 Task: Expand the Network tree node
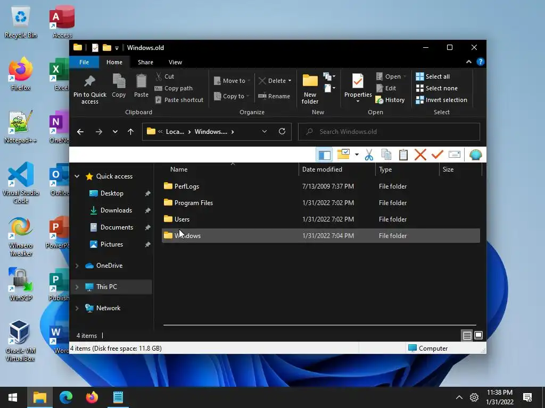(77, 308)
